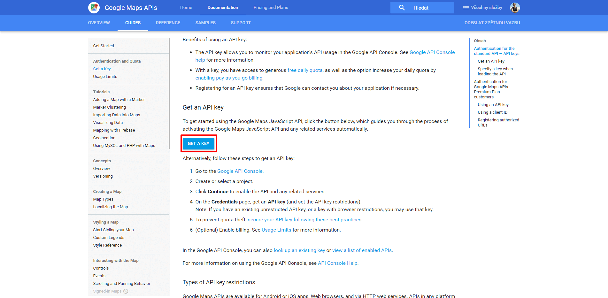Screen dimensions: 608x298
Task: Open Scrolling and Panning Behavior
Action: point(122,284)
